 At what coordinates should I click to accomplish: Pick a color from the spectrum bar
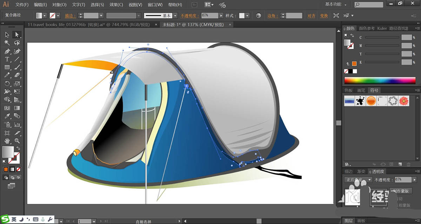380,81
